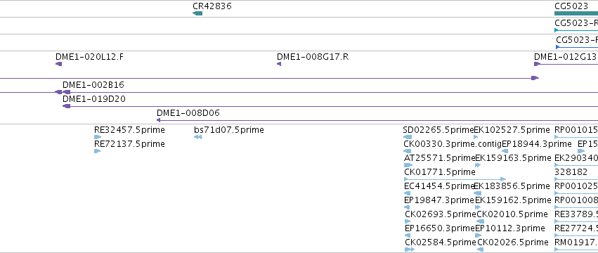Click EP19847.3prime label
The image size is (598, 253).
[440, 200]
